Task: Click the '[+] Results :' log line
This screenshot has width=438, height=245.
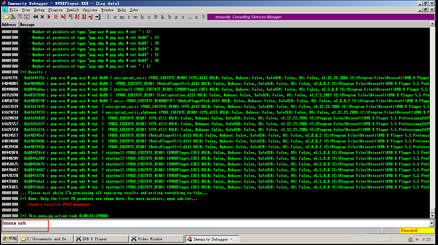Action: coord(33,72)
